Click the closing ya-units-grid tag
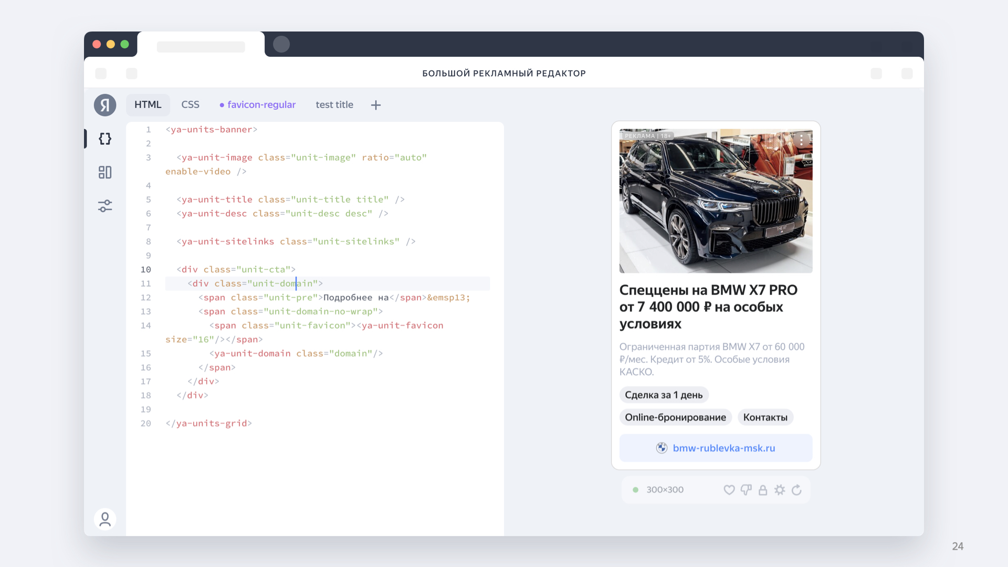1008x567 pixels. [x=209, y=423]
